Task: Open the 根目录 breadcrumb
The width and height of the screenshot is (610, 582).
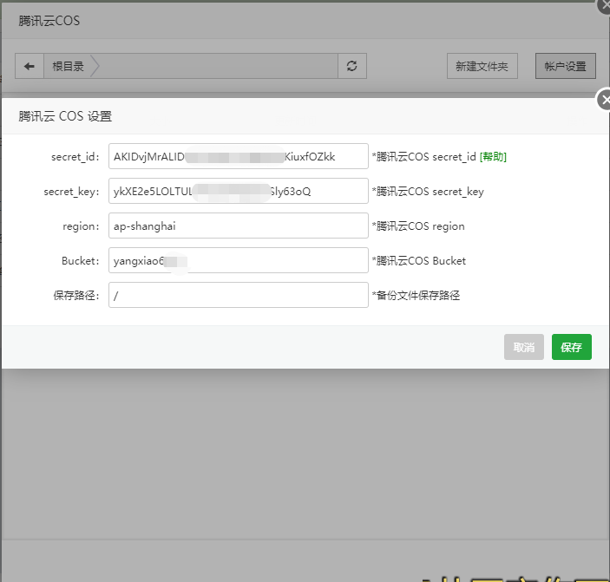Action: [68, 66]
